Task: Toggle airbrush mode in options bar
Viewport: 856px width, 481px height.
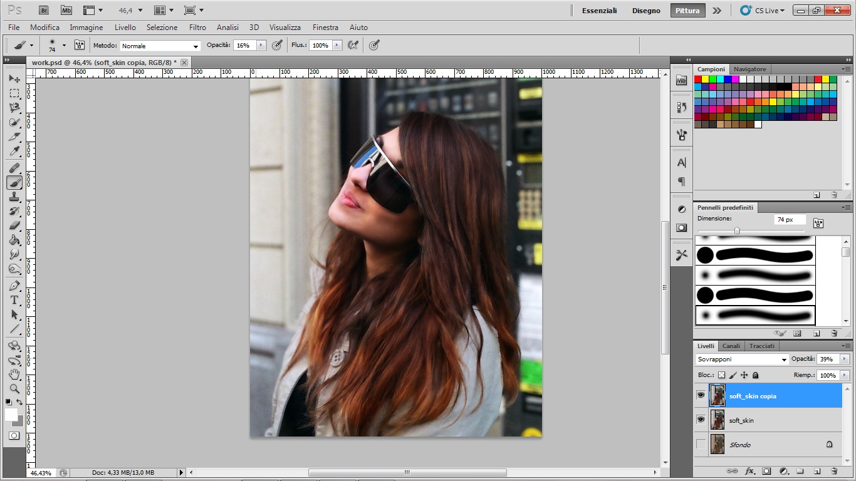Action: [353, 45]
